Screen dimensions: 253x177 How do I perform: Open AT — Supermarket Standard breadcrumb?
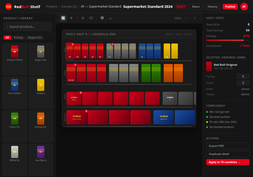point(101,7)
